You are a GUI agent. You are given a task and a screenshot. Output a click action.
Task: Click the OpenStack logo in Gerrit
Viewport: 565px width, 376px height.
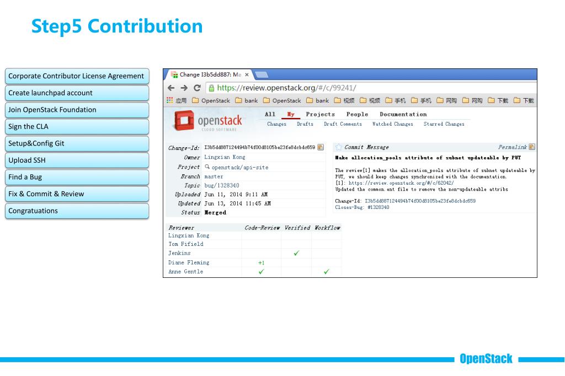point(208,121)
